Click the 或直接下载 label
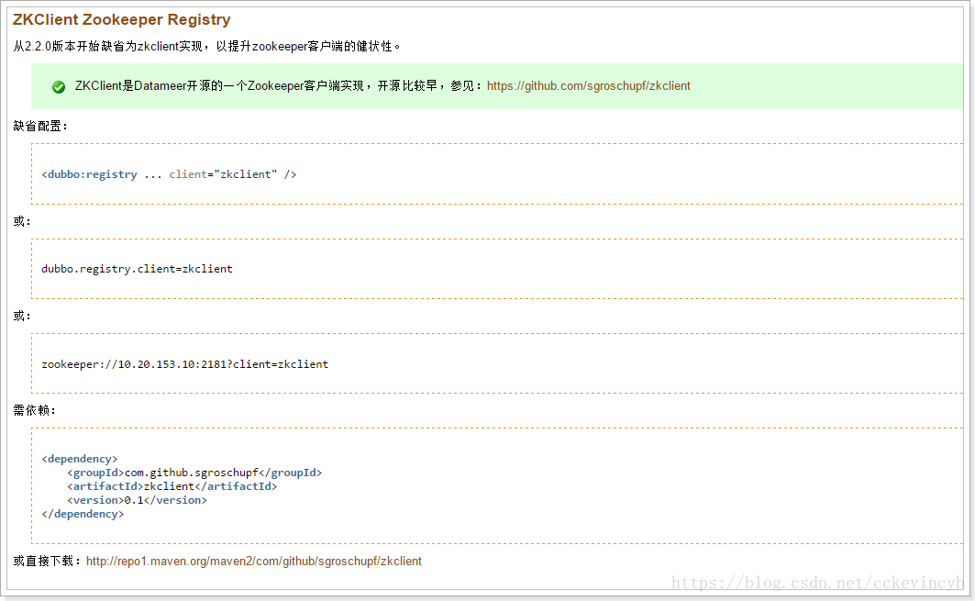 point(47,562)
